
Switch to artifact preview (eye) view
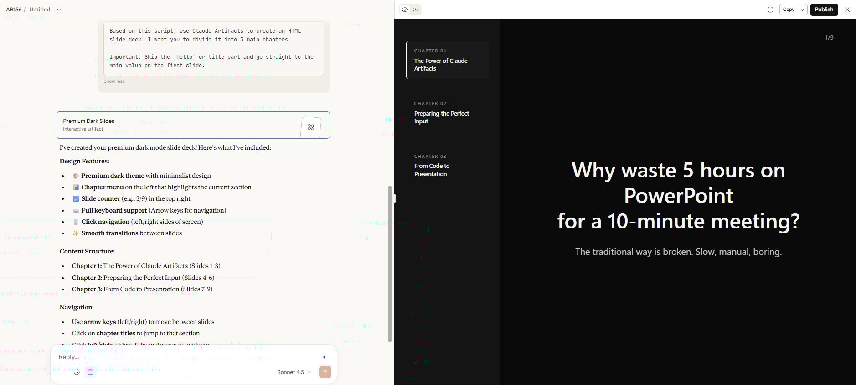point(405,10)
